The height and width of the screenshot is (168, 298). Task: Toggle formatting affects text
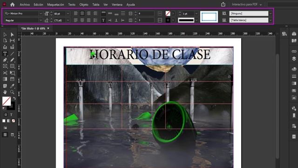point(11,114)
